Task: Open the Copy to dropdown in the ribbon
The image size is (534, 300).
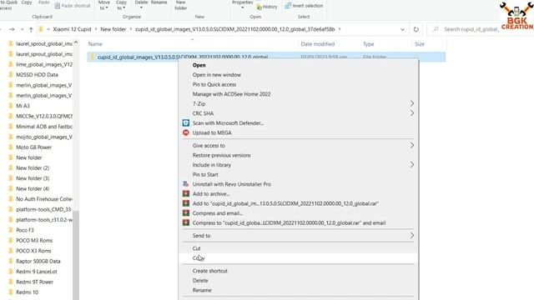Action: 121,6
